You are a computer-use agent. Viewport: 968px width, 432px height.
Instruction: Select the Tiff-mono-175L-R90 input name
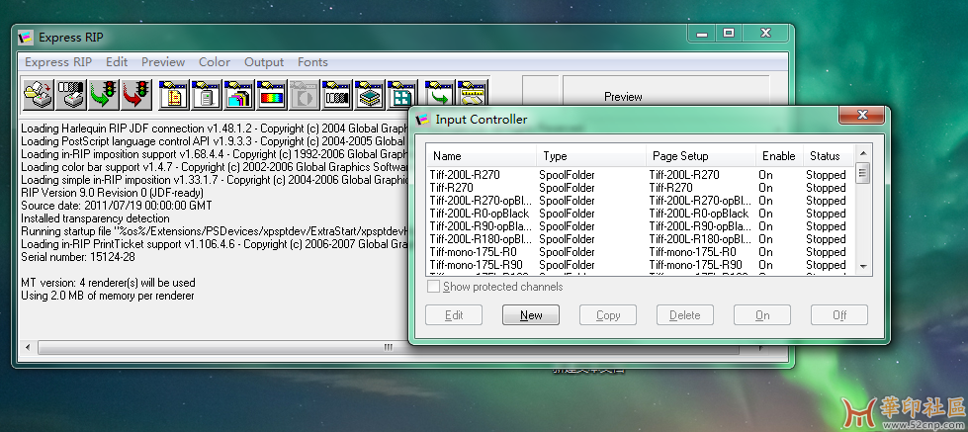476,265
